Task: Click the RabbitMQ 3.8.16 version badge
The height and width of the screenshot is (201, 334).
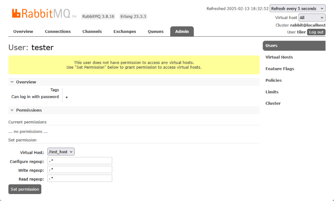Action: click(x=98, y=16)
